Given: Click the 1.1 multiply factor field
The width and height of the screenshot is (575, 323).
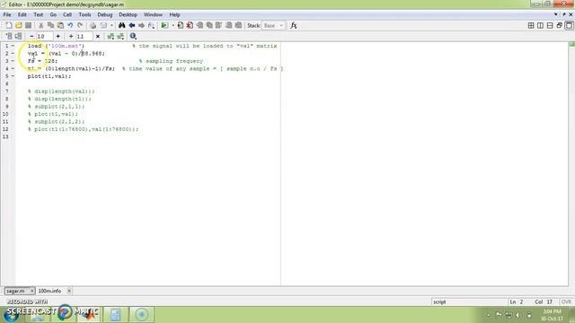Looking at the screenshot, I should (84, 36).
